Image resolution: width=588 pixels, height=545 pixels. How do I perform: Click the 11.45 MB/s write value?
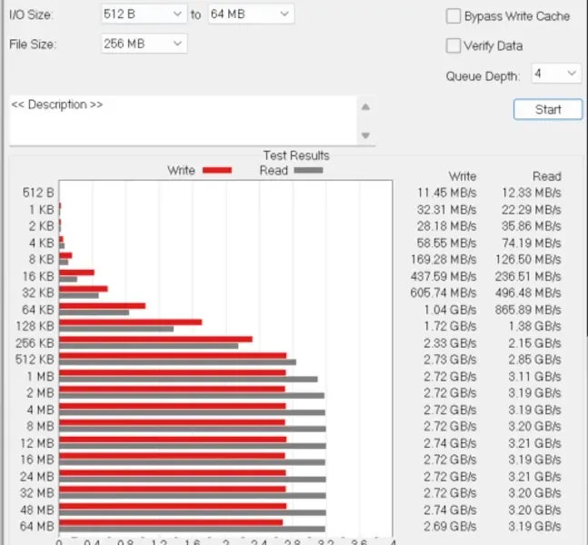pyautogui.click(x=446, y=193)
